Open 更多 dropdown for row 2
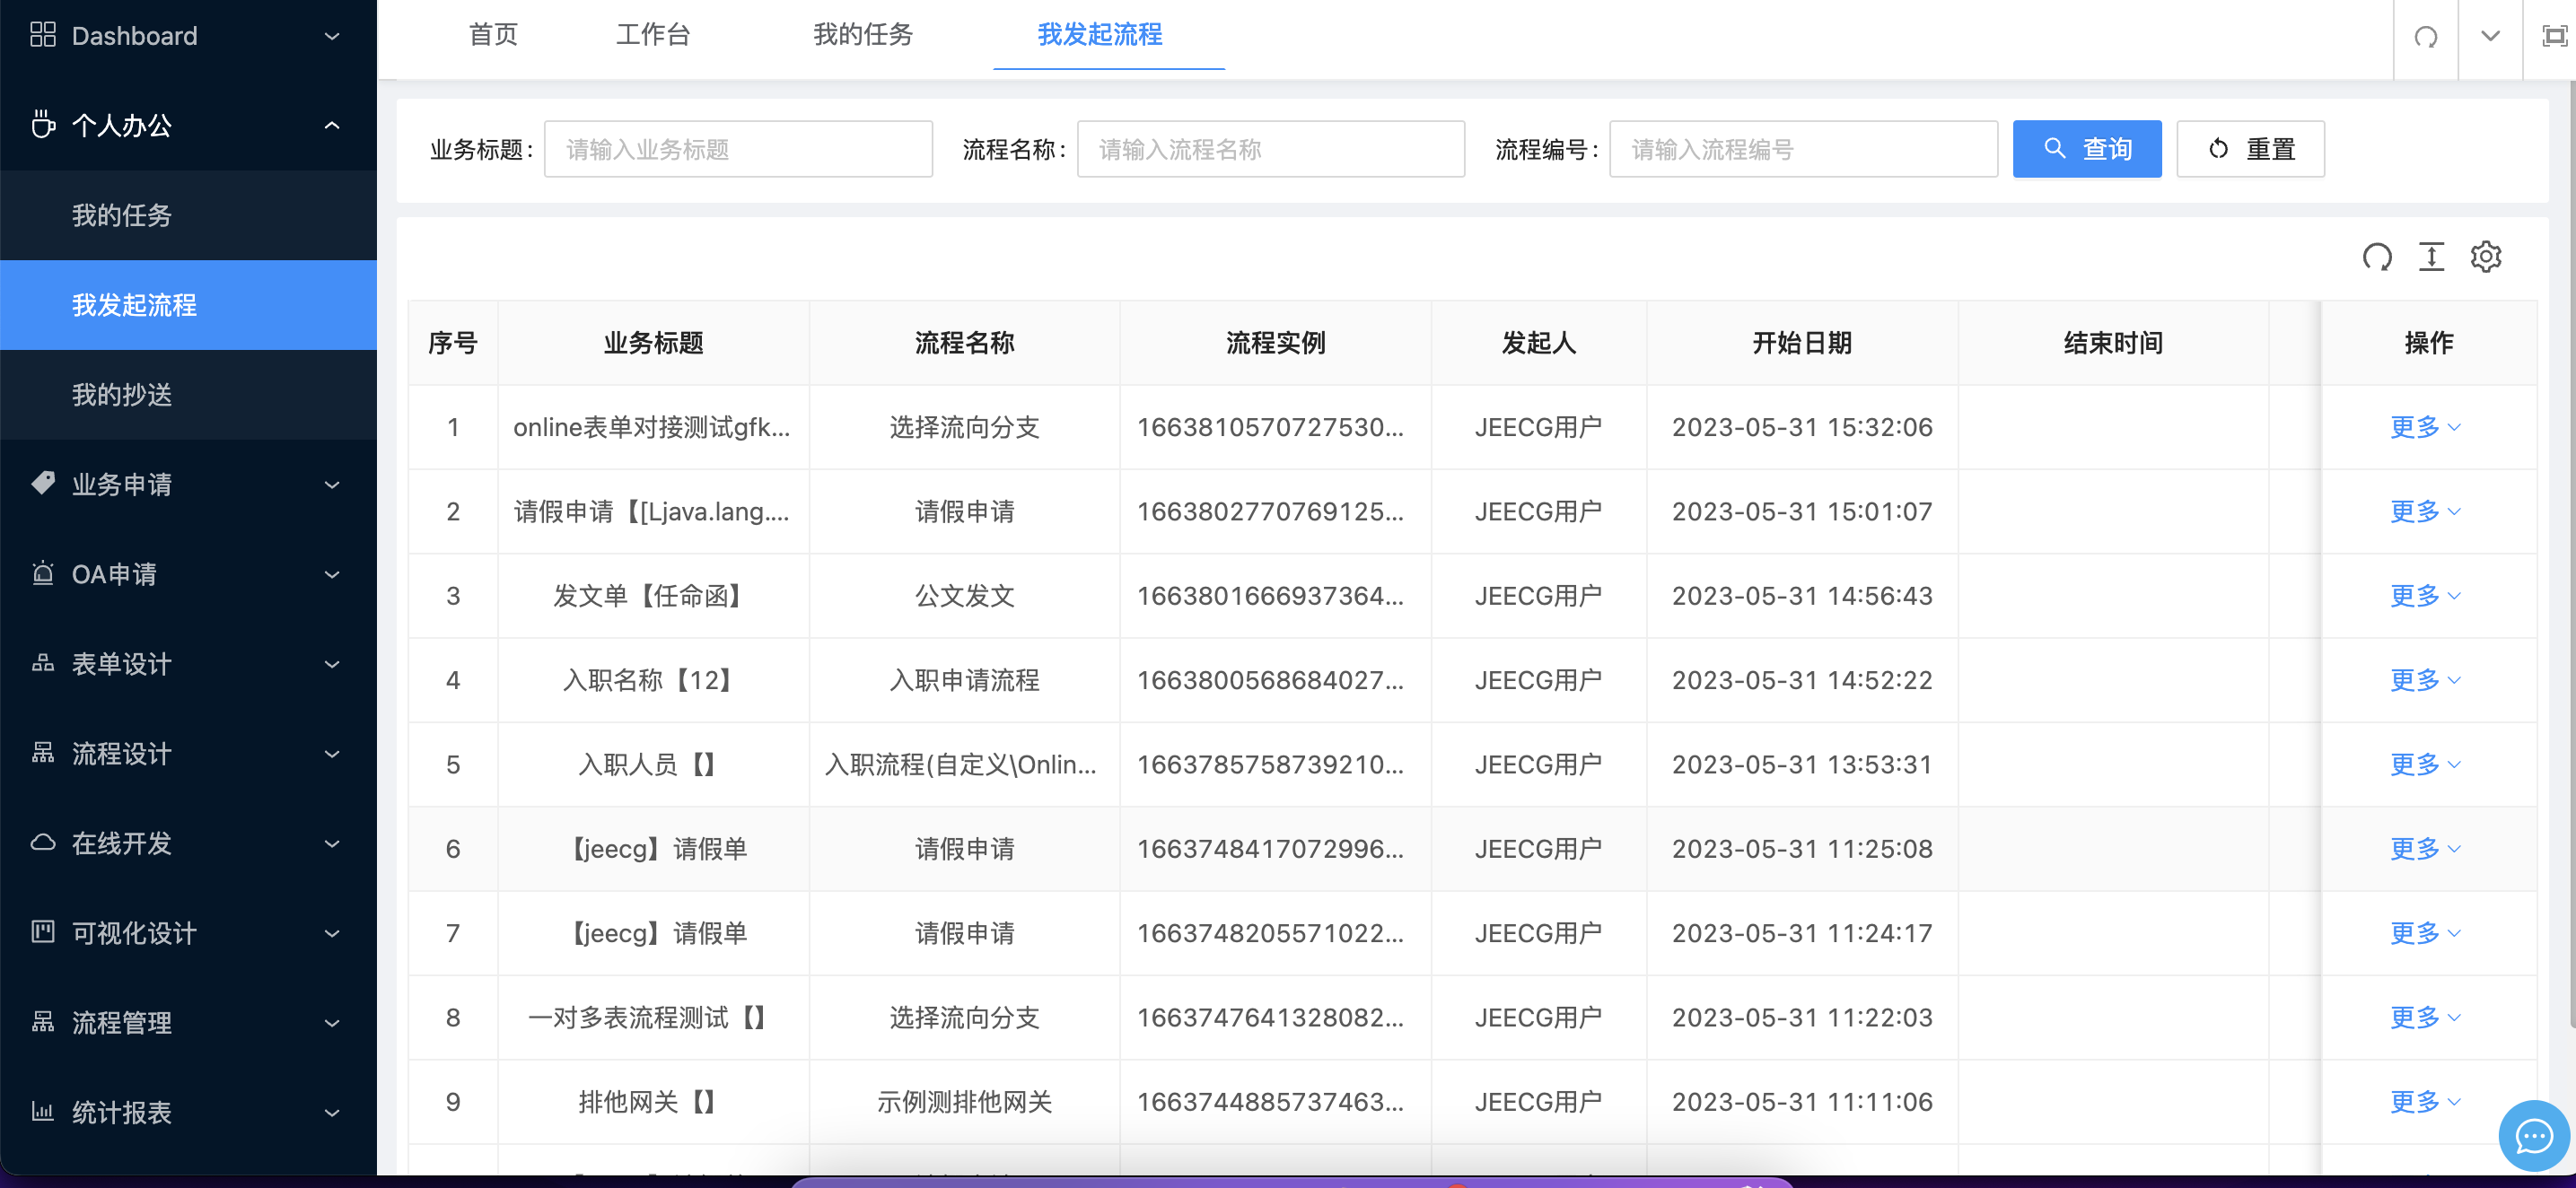Viewport: 2576px width, 1188px height. [2425, 511]
